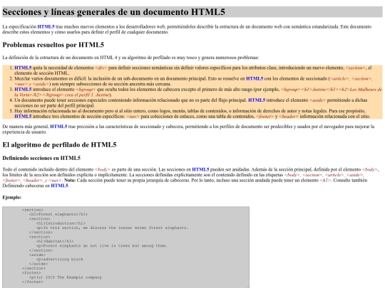Open HTML5 link before 'introduce el elemento <hgroup>'
Image resolution: width=385 pixels, height=288 pixels.
pos(23,89)
